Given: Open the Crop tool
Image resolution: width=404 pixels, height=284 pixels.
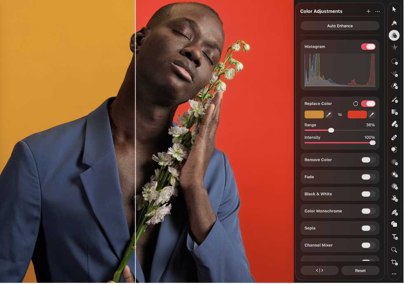Looking at the screenshot, I should click(x=394, y=262).
